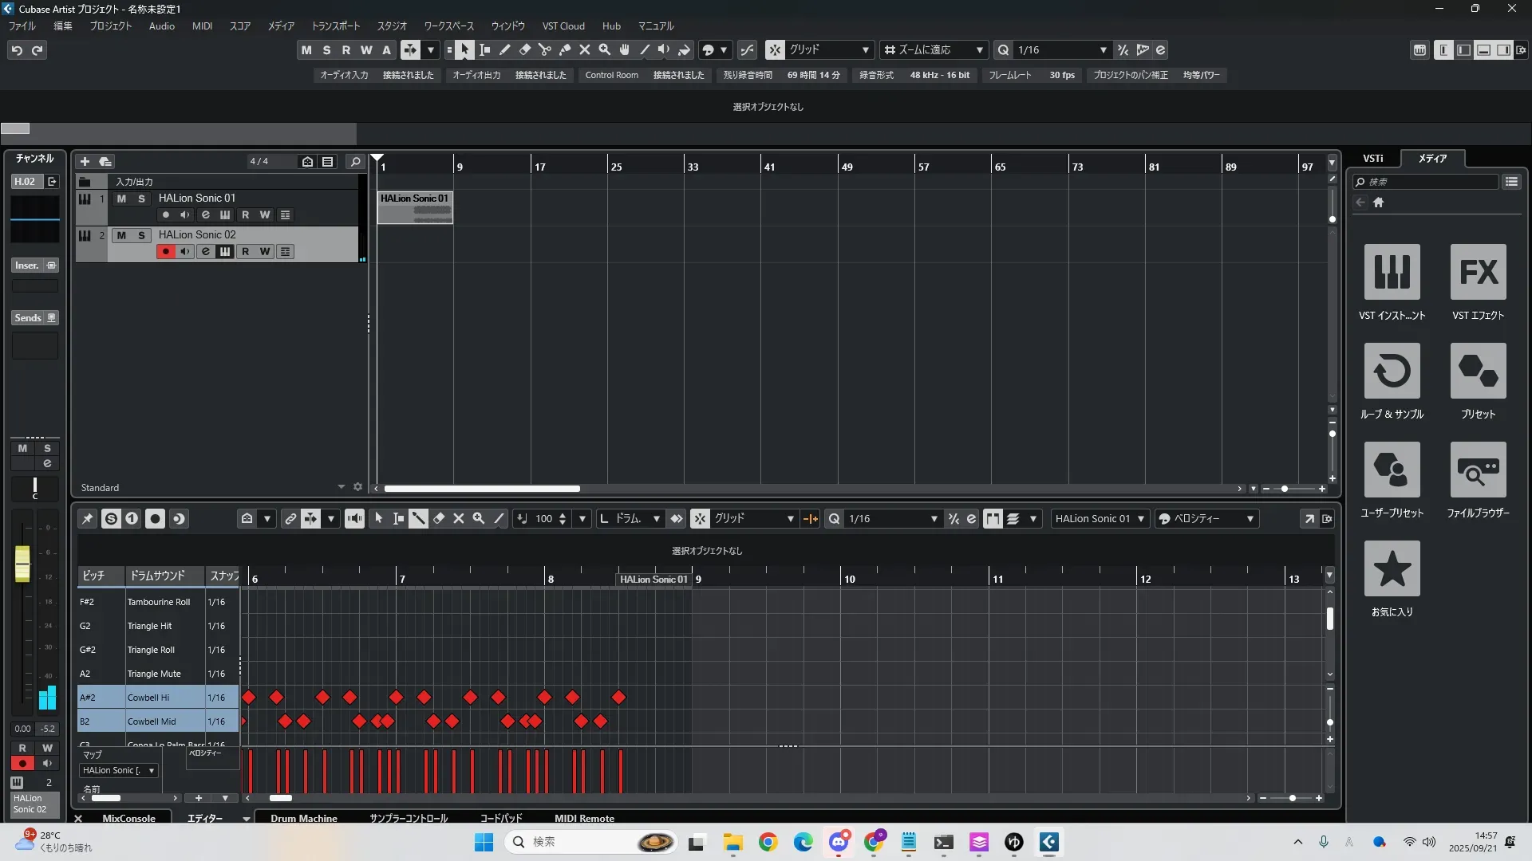Mute the HALion Sonic 01 track
This screenshot has height=861, width=1532.
[121, 199]
